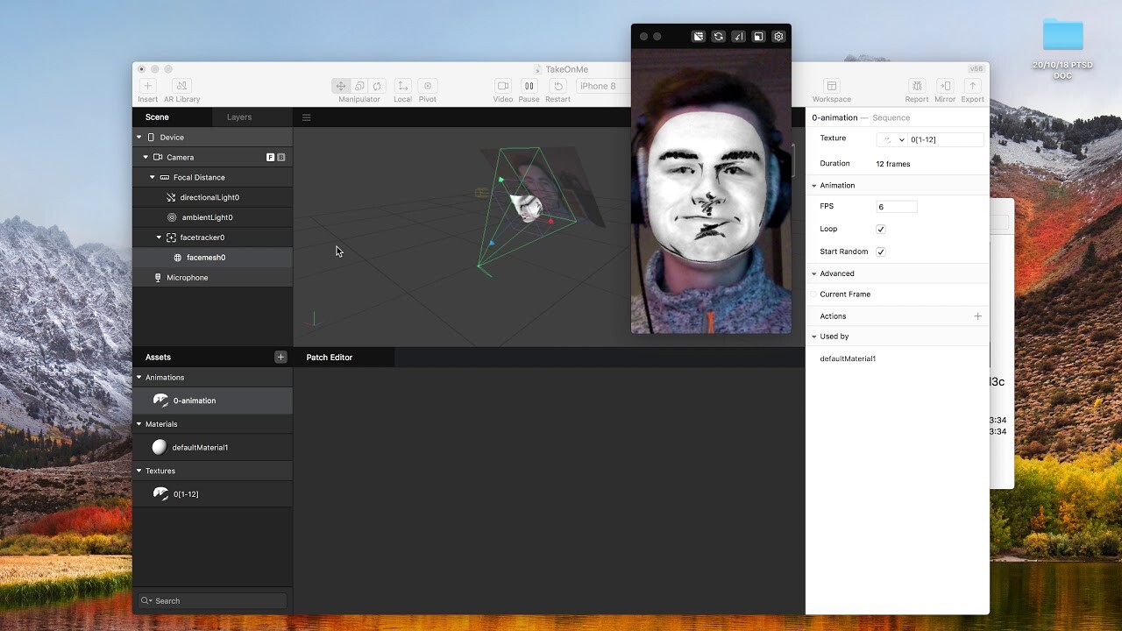Viewport: 1122px width, 631px height.
Task: Open the Insert menu in the toolbar
Action: click(x=146, y=88)
